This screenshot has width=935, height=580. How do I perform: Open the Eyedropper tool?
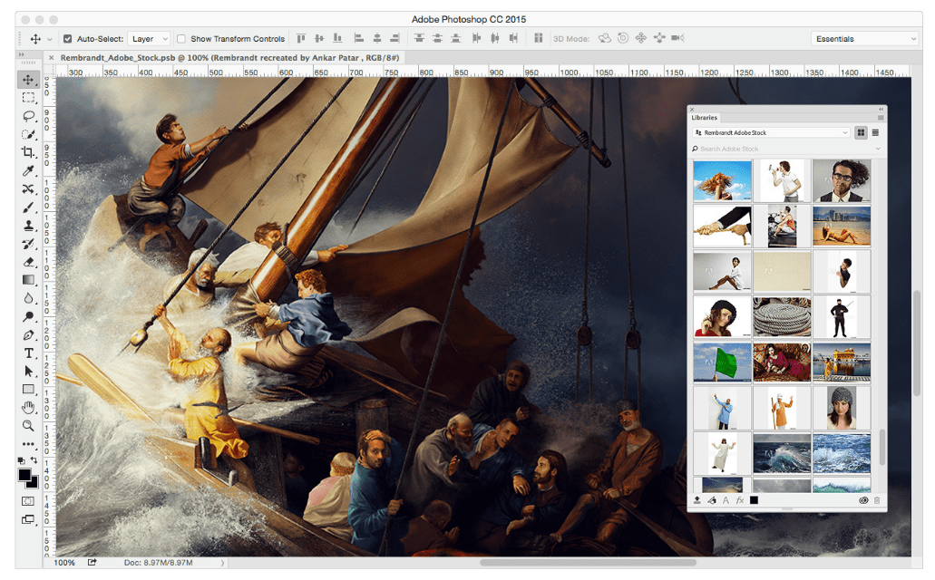(x=30, y=170)
